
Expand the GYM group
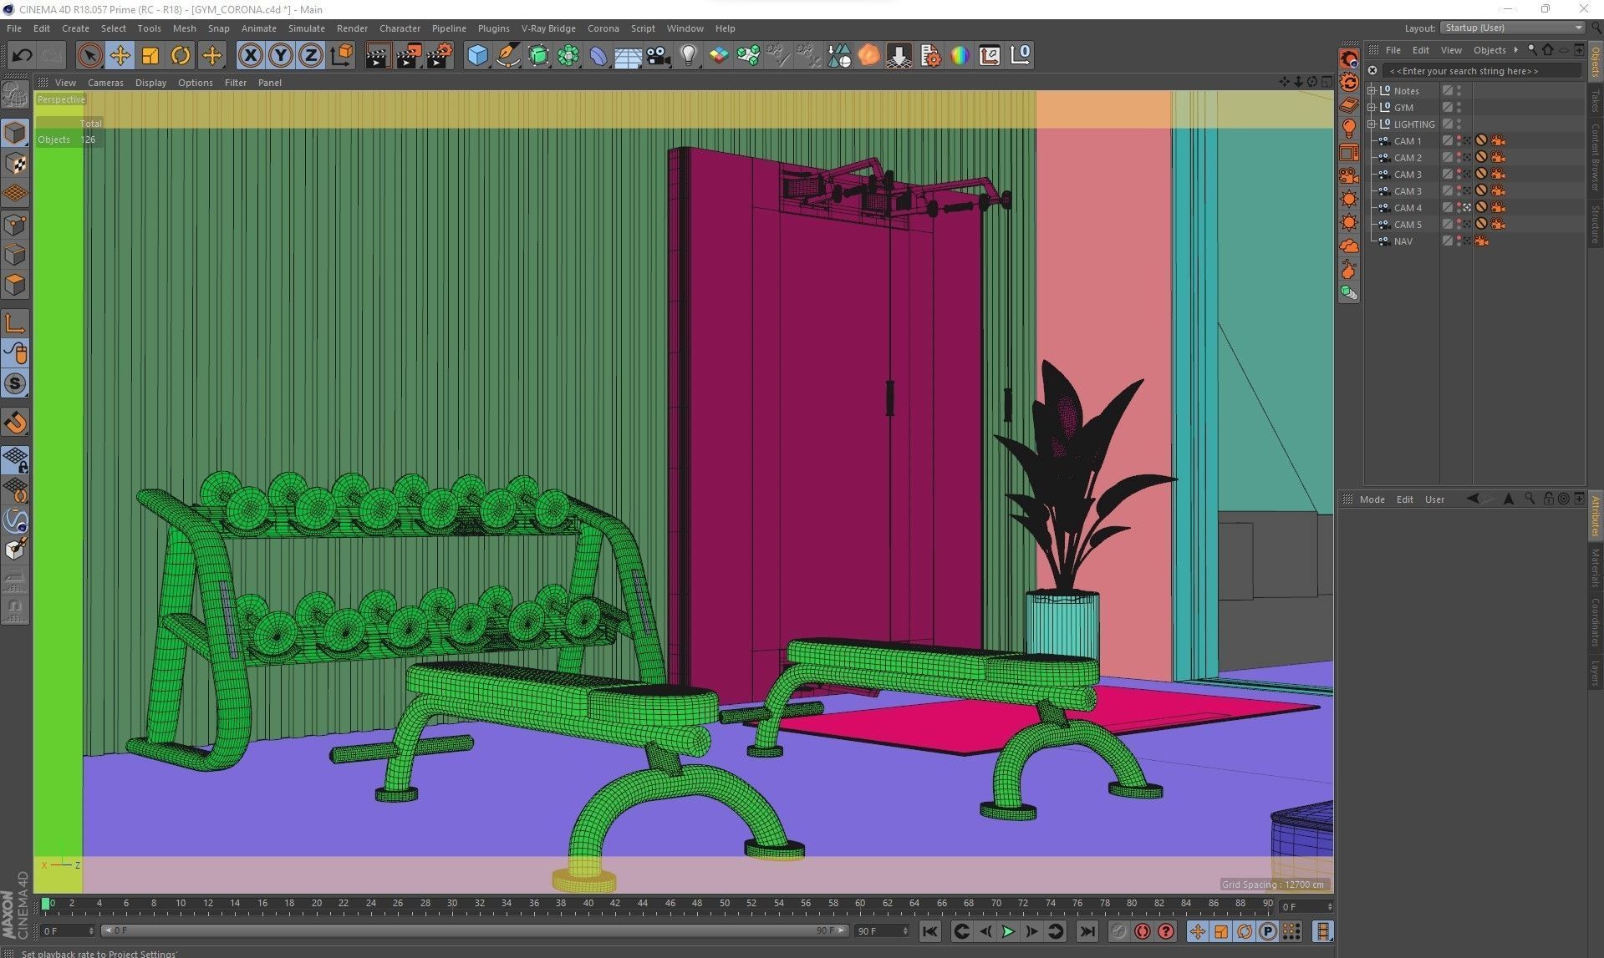coord(1372,107)
